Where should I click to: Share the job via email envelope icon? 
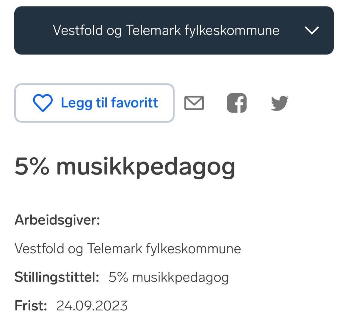coord(194,103)
